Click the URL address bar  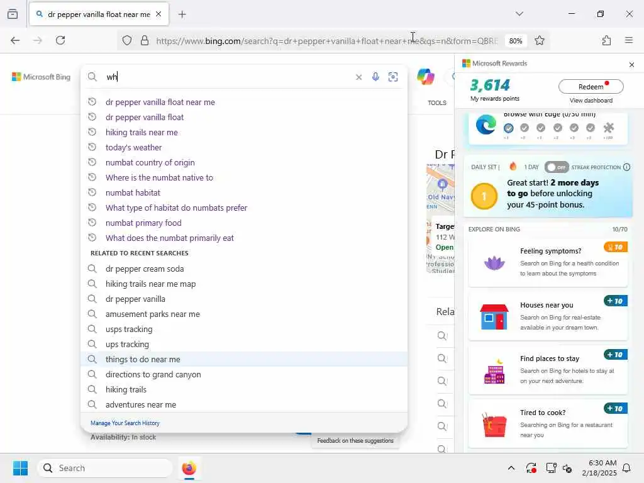[326, 41]
